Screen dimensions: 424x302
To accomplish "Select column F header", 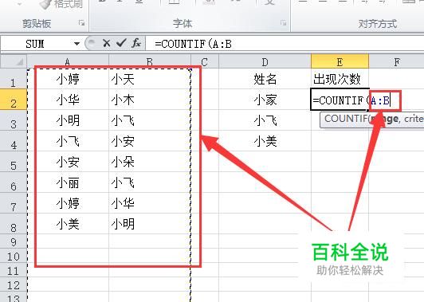I will pos(396,62).
